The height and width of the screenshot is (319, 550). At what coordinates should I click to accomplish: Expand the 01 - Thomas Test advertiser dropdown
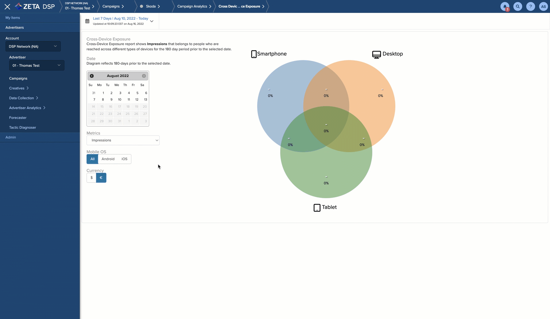tap(37, 65)
